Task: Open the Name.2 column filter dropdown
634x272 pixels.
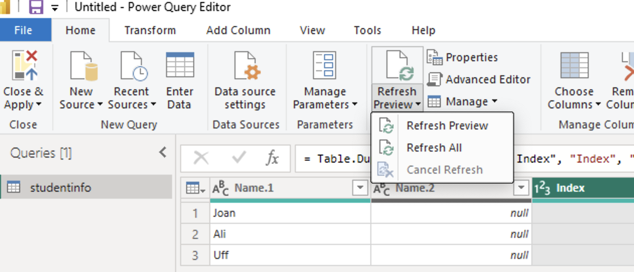Action: (521, 188)
